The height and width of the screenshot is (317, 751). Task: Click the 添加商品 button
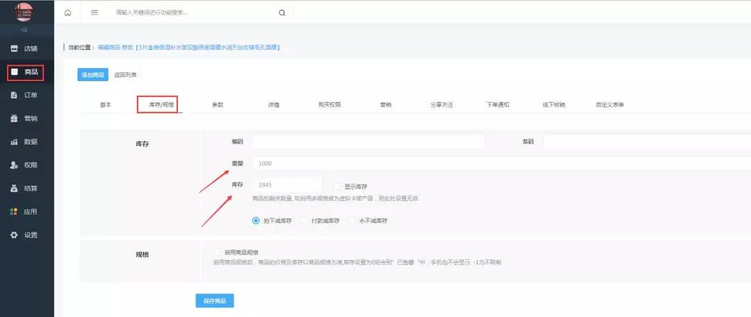click(x=92, y=75)
